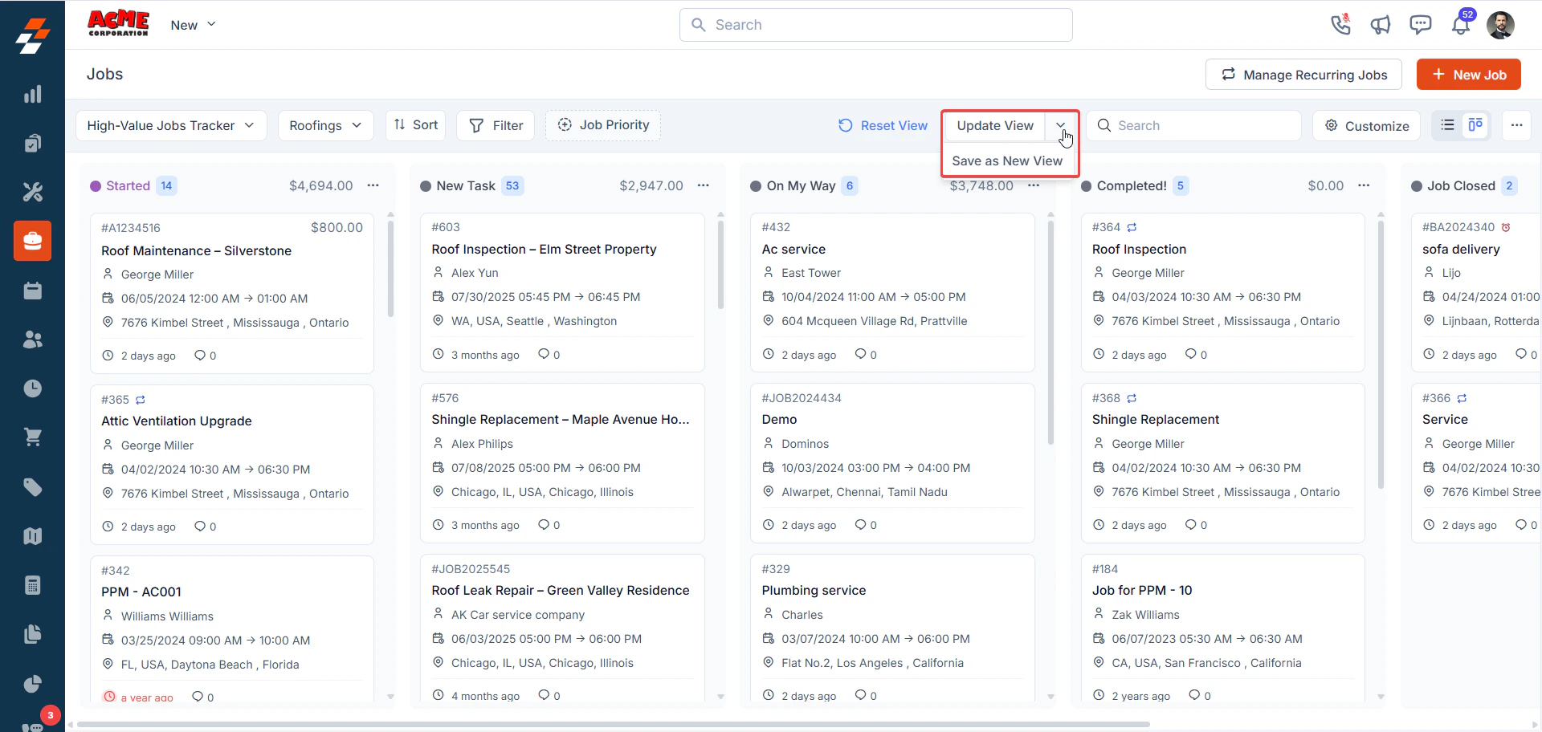Screen dimensions: 1542x732
Task: Open the map sidebar icon
Action: pyautogui.click(x=32, y=536)
